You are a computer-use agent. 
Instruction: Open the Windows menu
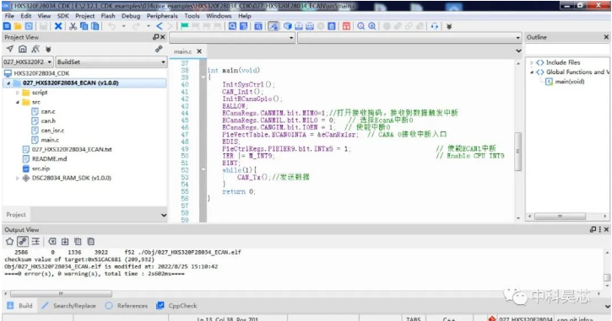pos(219,16)
